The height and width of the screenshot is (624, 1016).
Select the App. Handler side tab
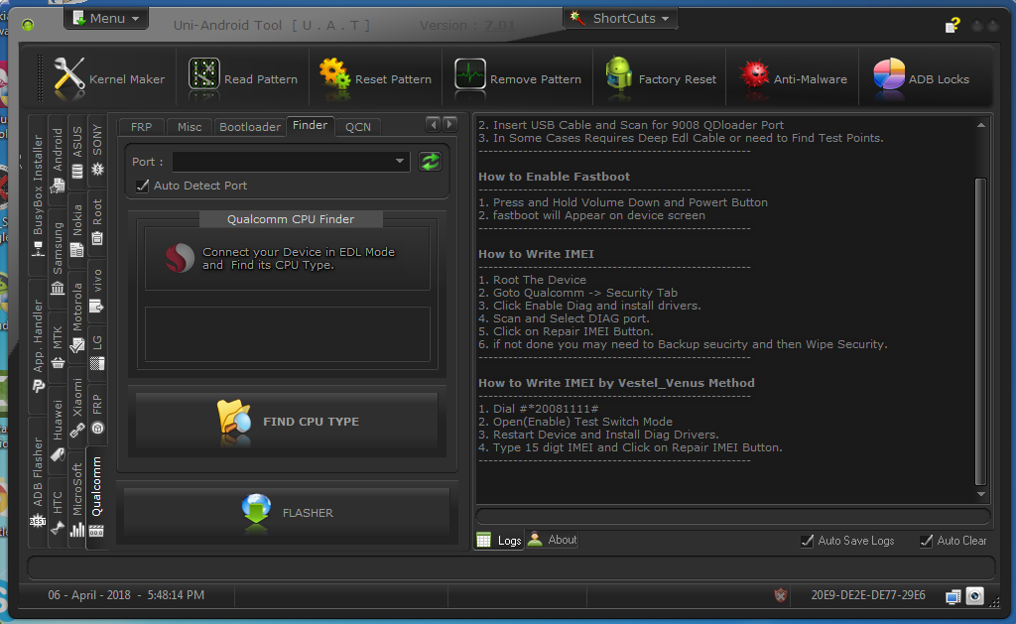click(38, 346)
